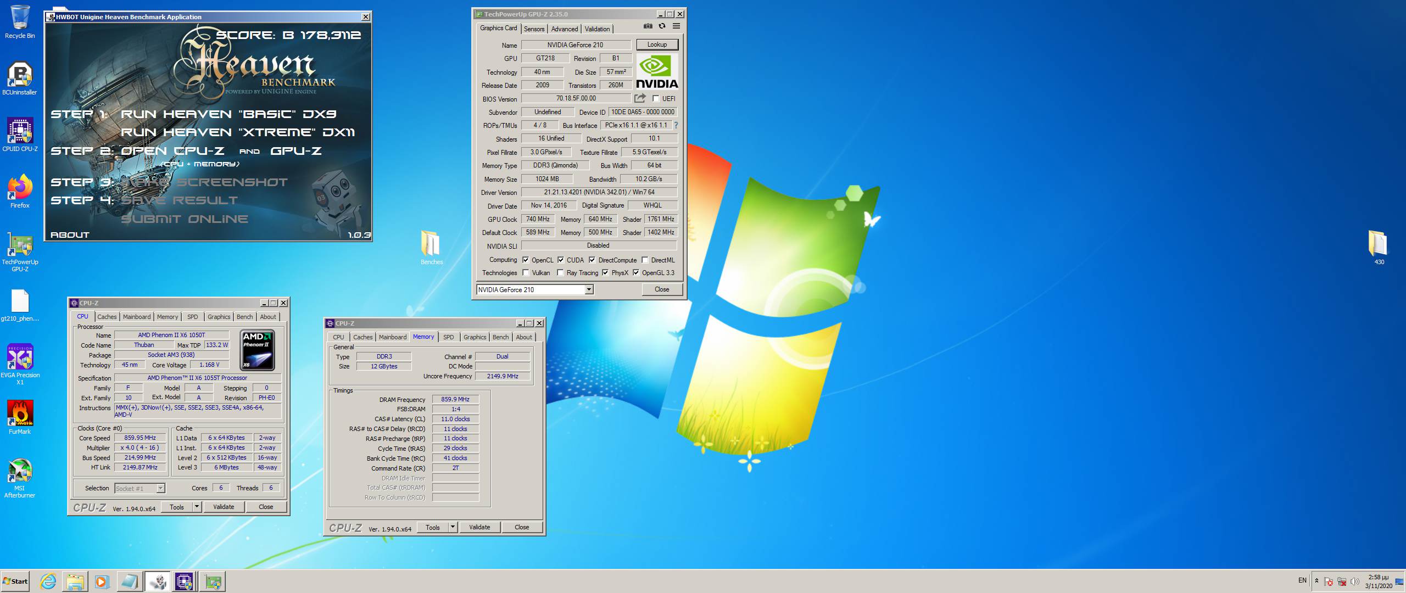This screenshot has height=593, width=1406.
Task: Click Submit Online in the Heaven window
Action: coord(185,219)
